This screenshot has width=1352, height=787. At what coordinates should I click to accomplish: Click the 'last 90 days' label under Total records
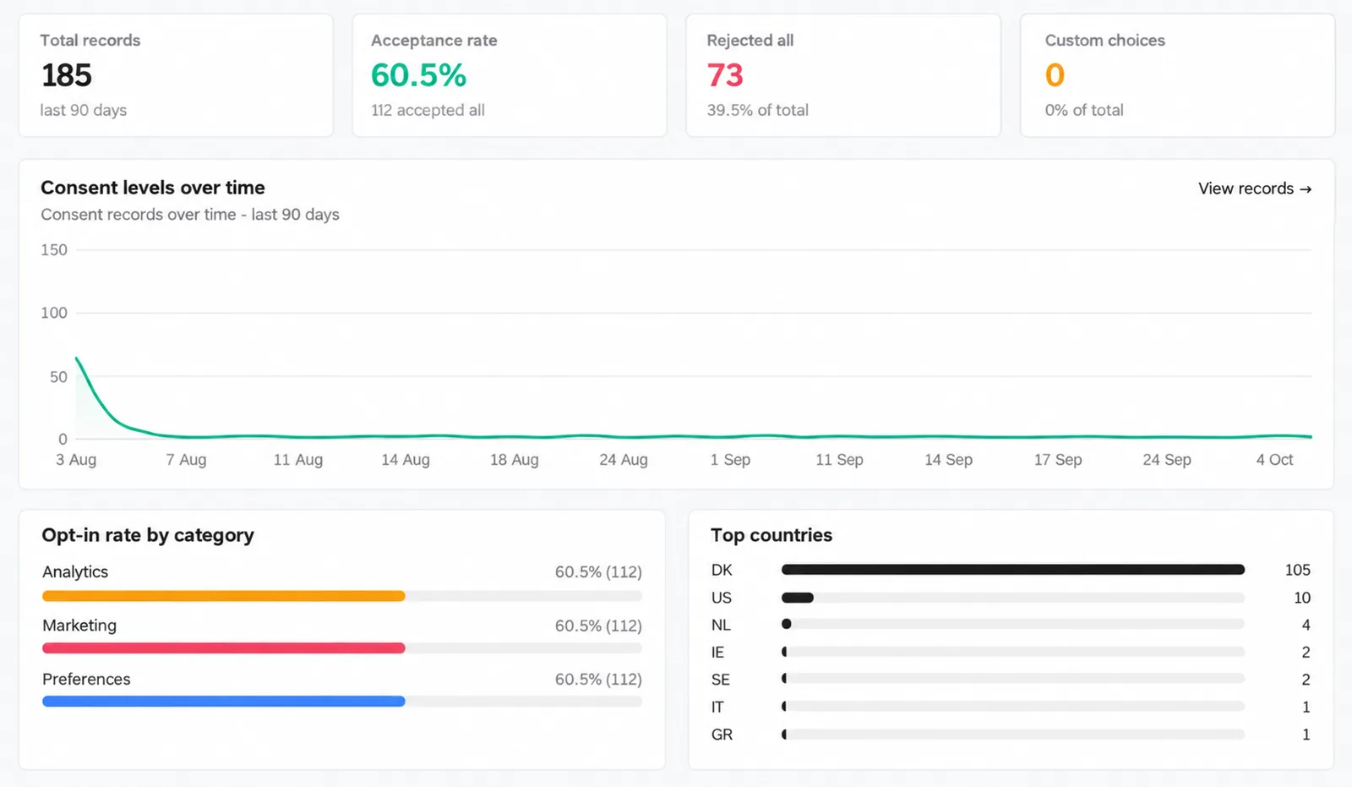pos(83,110)
